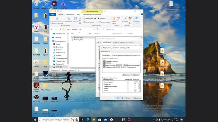Click File Explorer taskbar icon
This screenshot has width=218, height=122.
[x=94, y=120]
